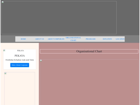Click the Pertubuhan Kebajikan Anak-anak Yatim text
The image size is (140, 105).
pos(20,60)
